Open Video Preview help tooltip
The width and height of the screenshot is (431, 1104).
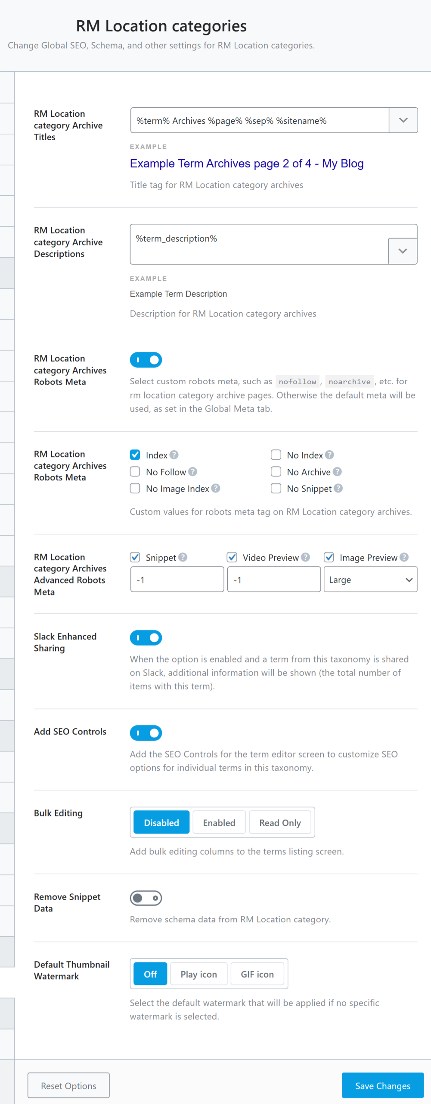306,557
